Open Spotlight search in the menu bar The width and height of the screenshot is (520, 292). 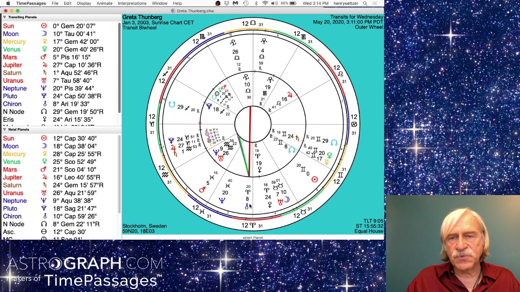click(x=365, y=3)
